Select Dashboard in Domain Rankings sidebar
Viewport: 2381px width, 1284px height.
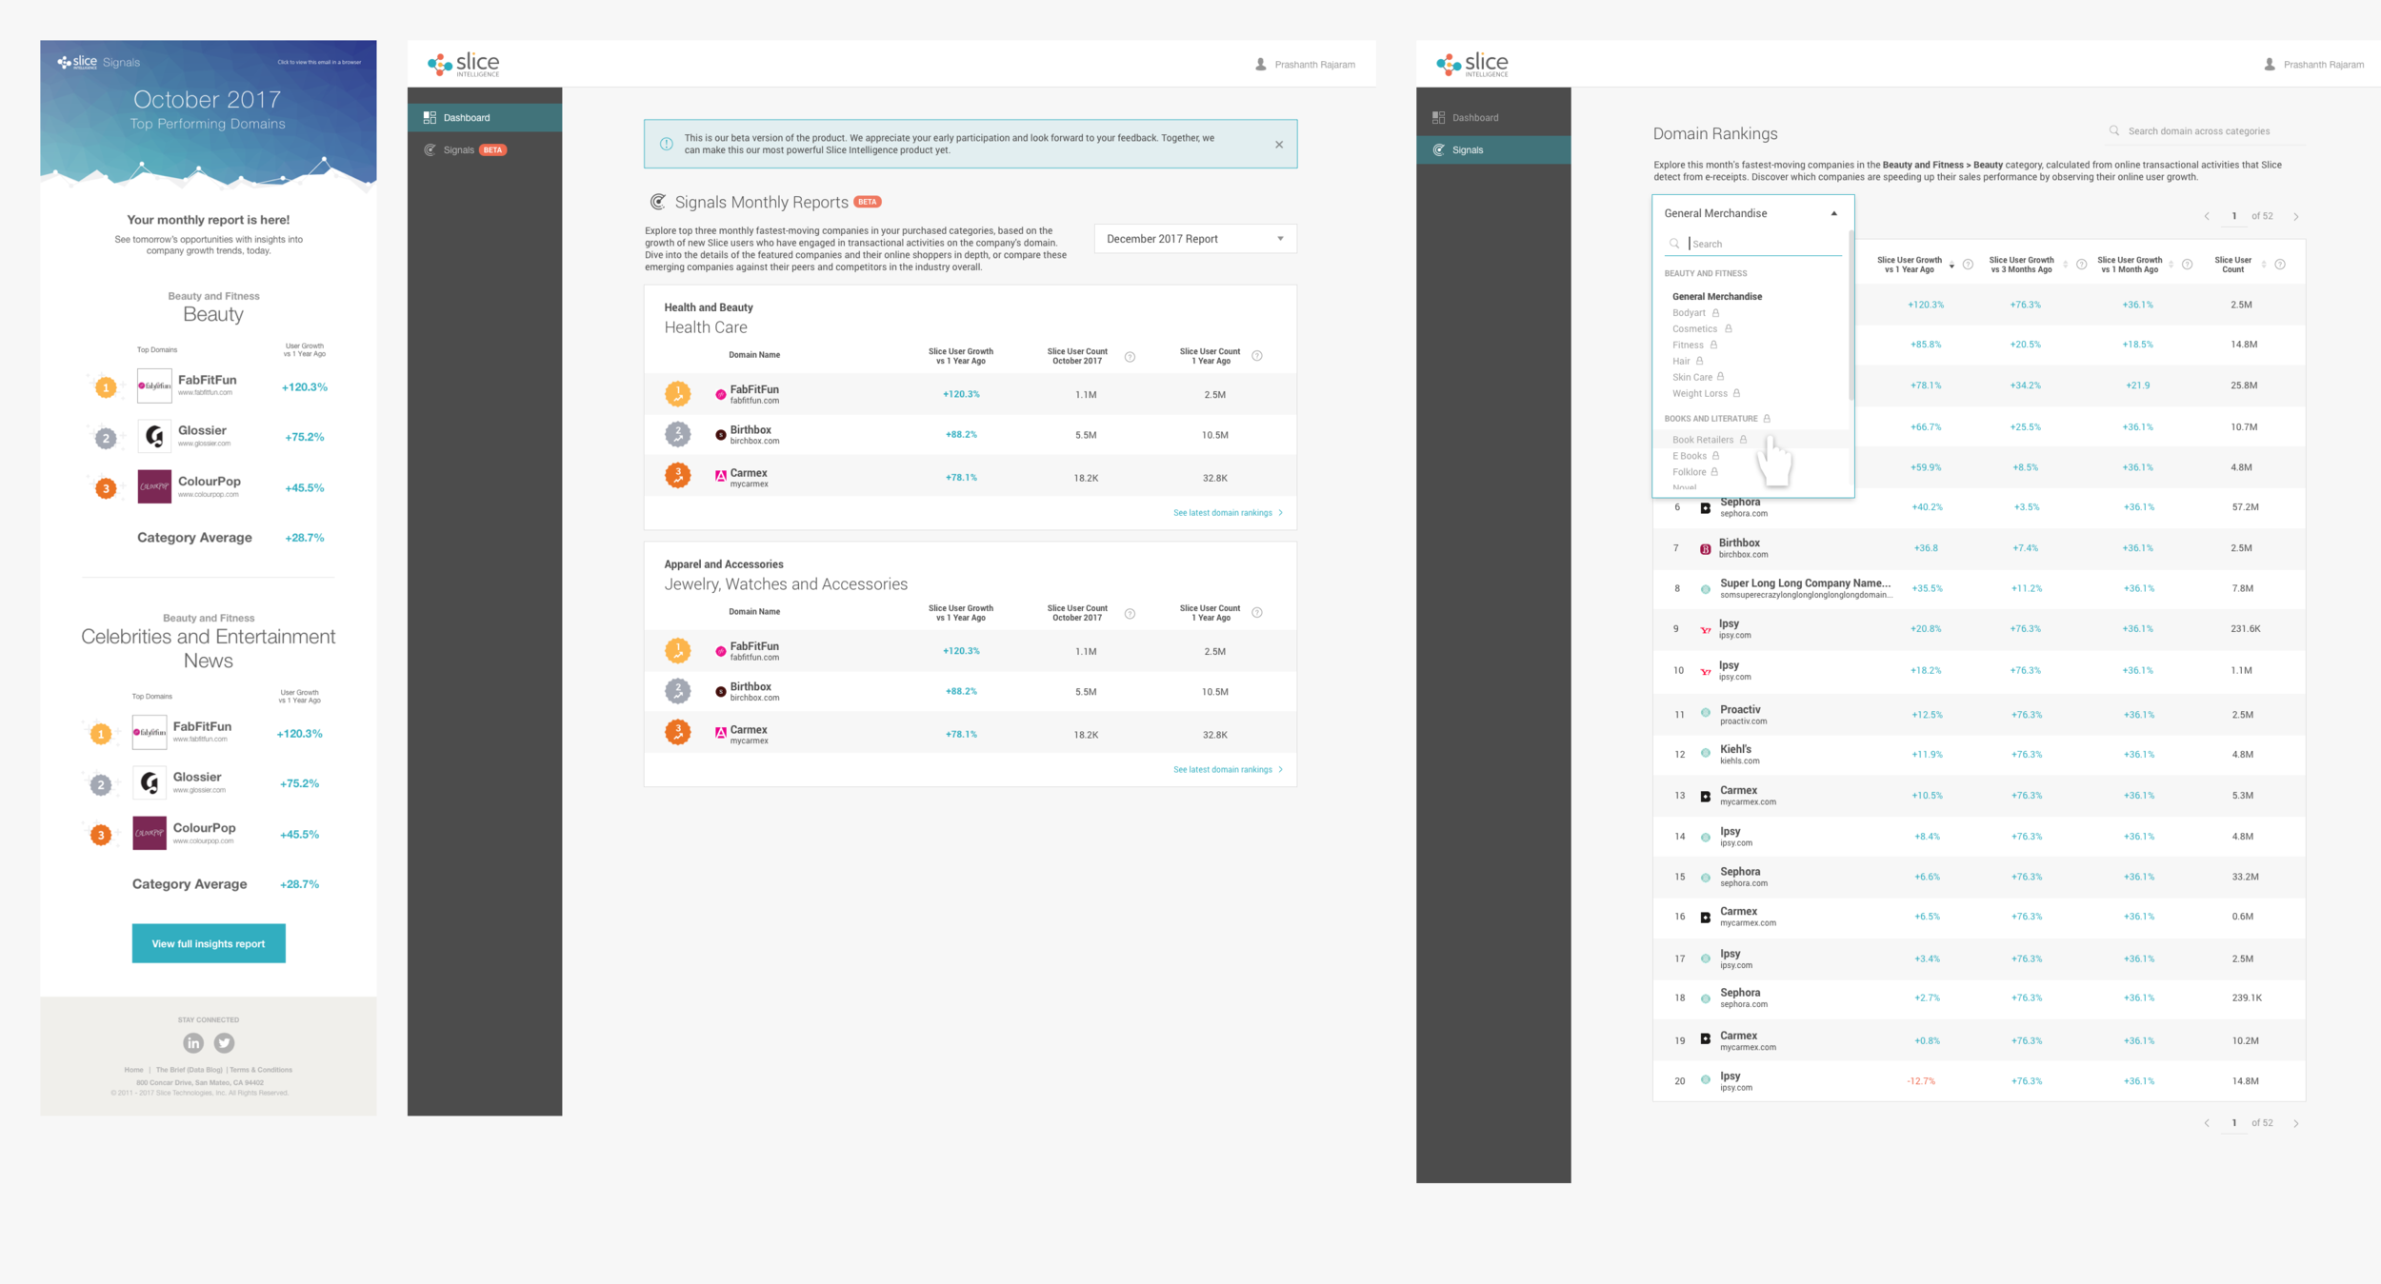(x=1493, y=117)
